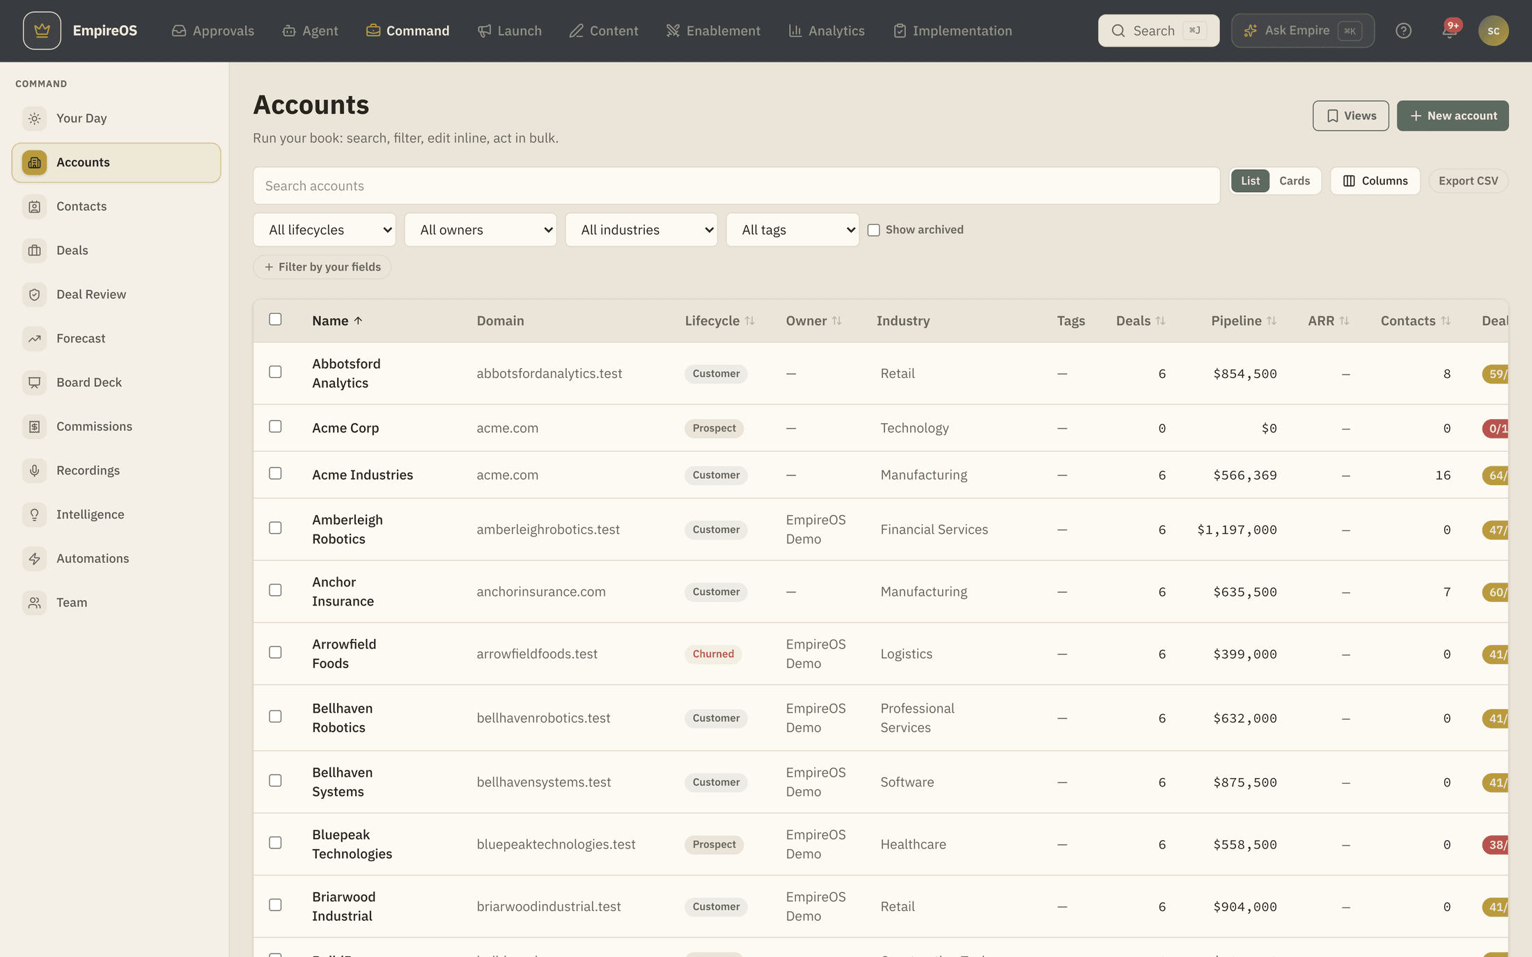Check the Arrowfield Foods row checkbox
Screen dimensions: 1532x957
pyautogui.click(x=275, y=652)
